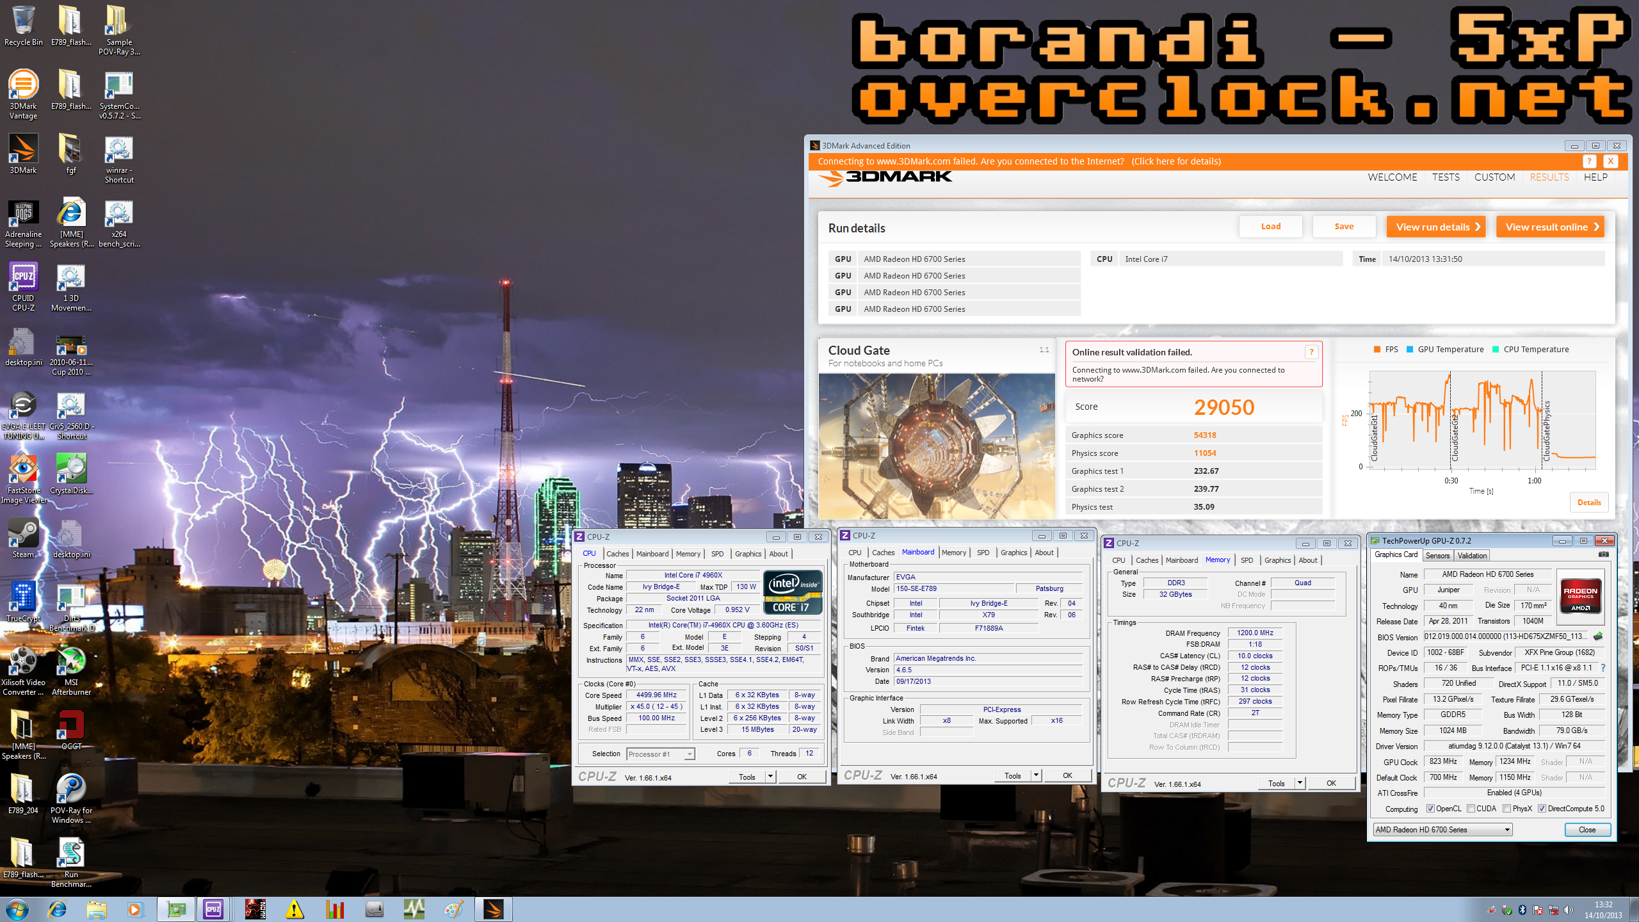Click the save BIOS chip icon in GPU-Z
The height and width of the screenshot is (922, 1639).
[1598, 636]
